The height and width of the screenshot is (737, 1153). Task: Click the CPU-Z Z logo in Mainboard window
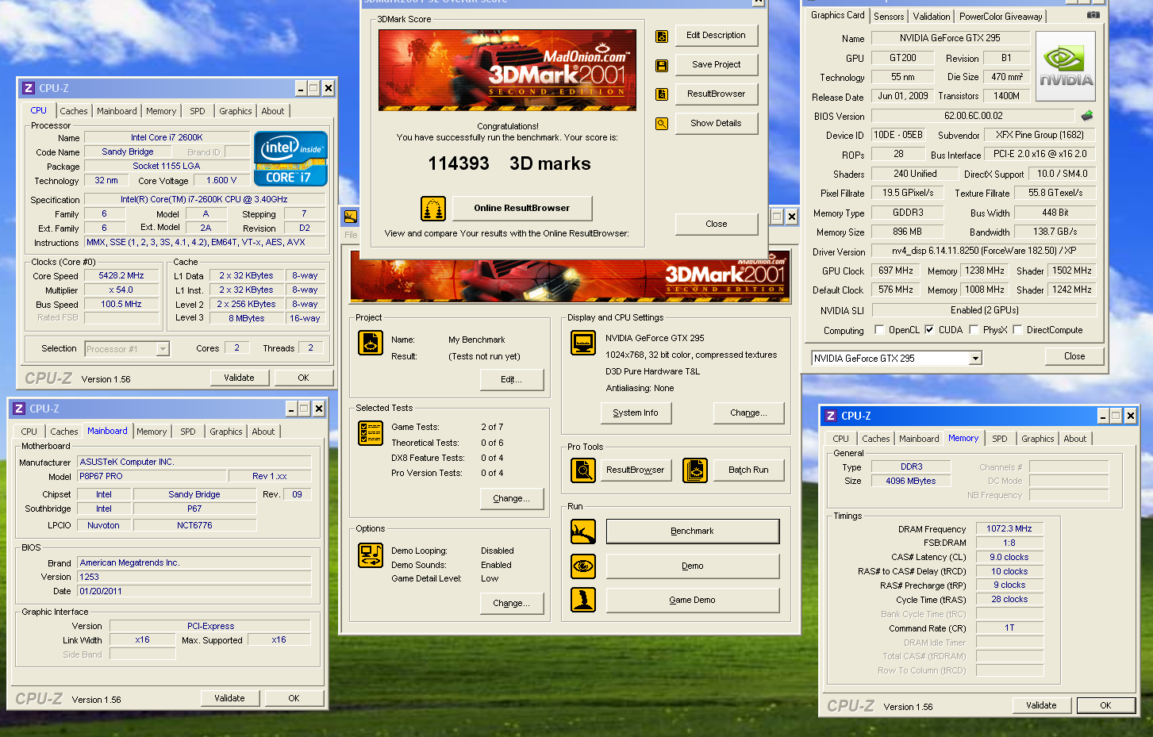pos(19,409)
